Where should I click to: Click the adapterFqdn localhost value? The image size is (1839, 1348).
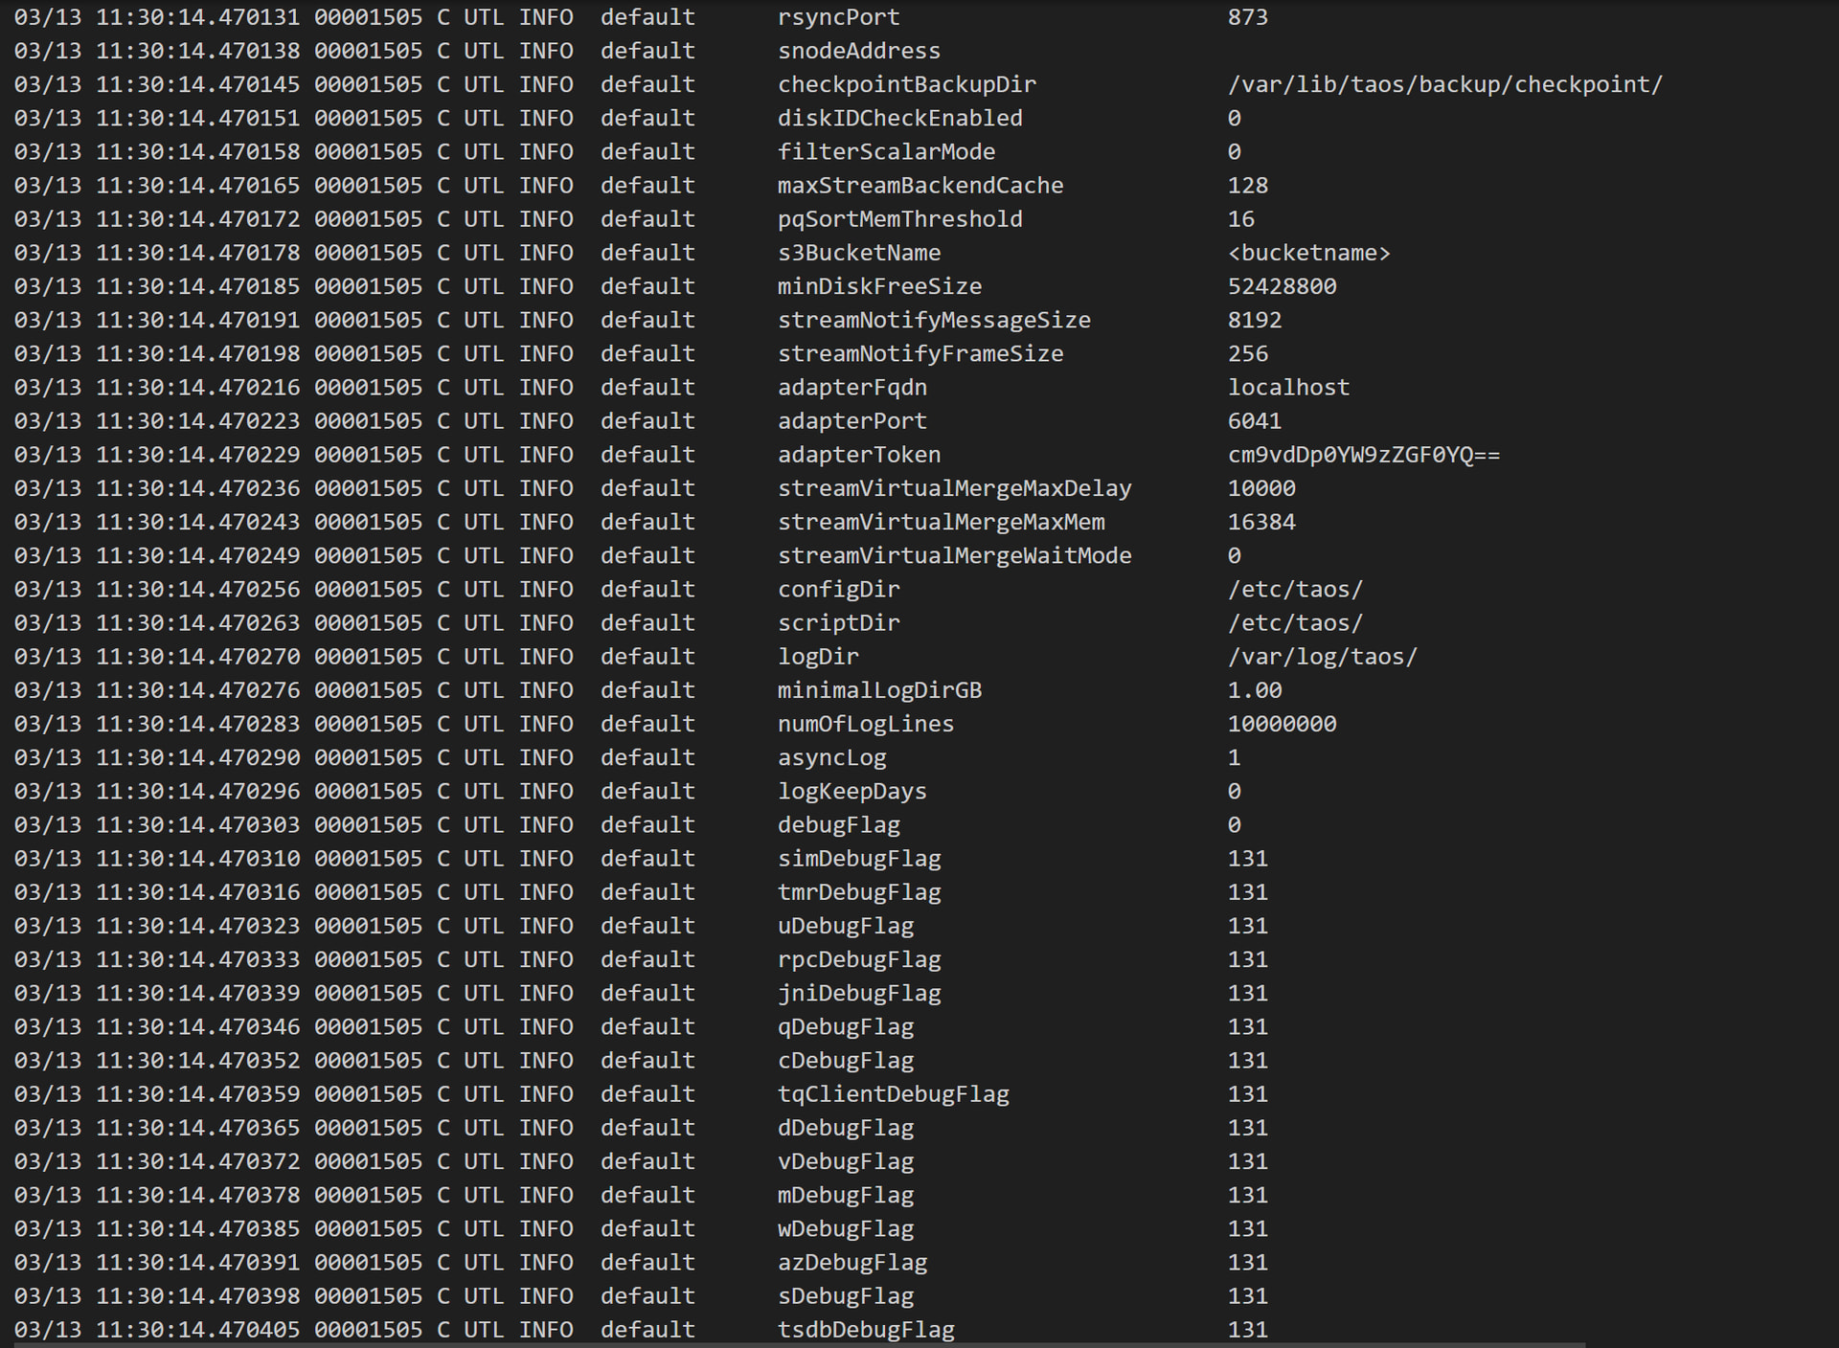[x=1288, y=388]
